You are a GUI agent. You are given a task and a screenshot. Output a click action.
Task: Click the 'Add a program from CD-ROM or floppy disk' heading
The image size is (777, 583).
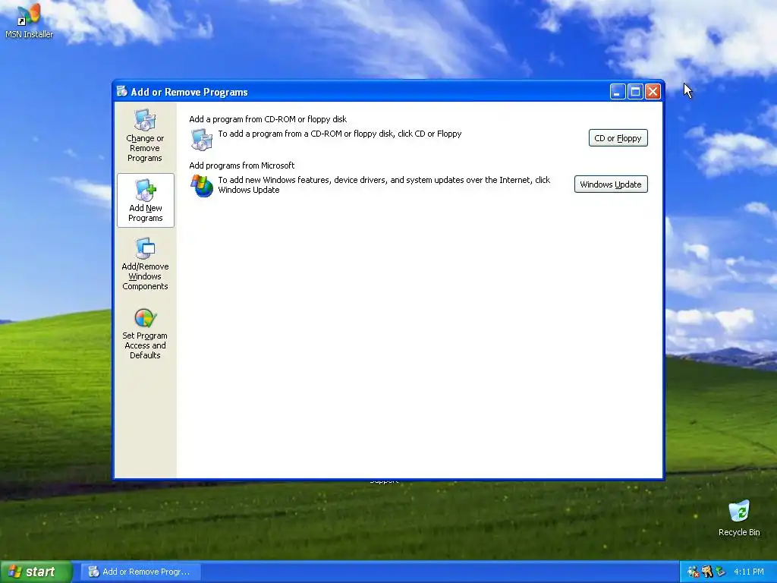tap(268, 119)
